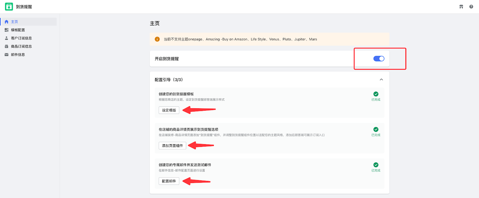Click the home icon beside 主页
Screen dimensions: 479x198
coord(6,22)
